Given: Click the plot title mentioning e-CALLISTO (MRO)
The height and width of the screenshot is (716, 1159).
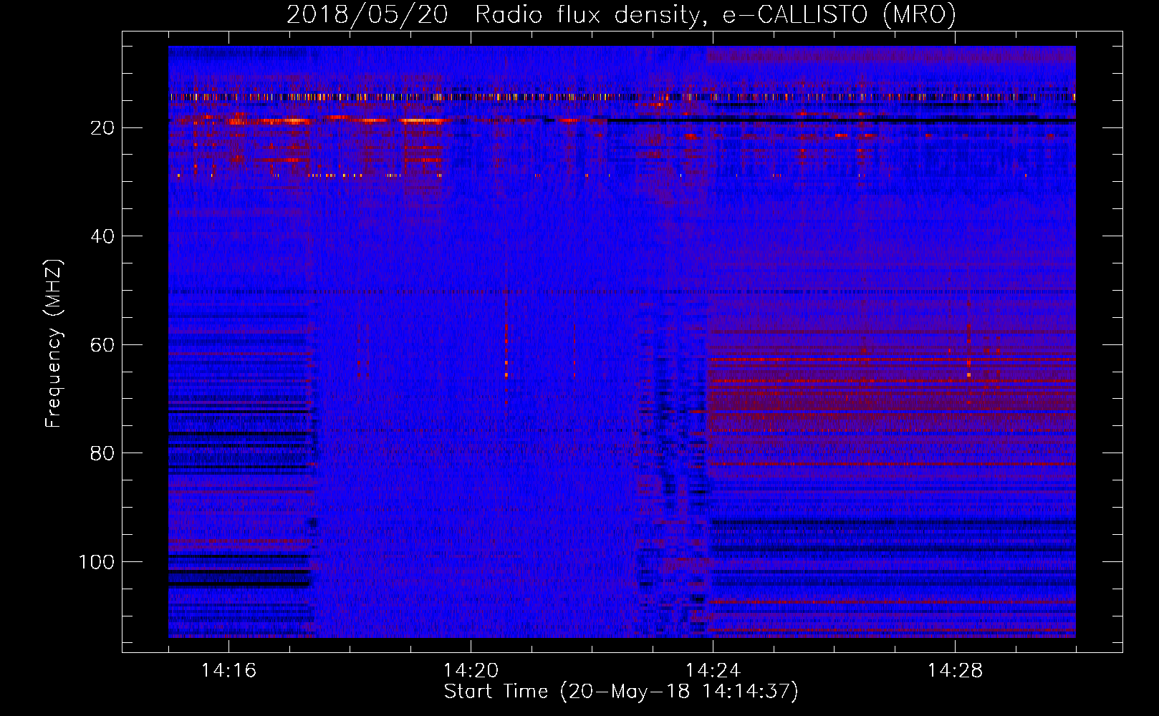Looking at the screenshot, I should [x=621, y=14].
